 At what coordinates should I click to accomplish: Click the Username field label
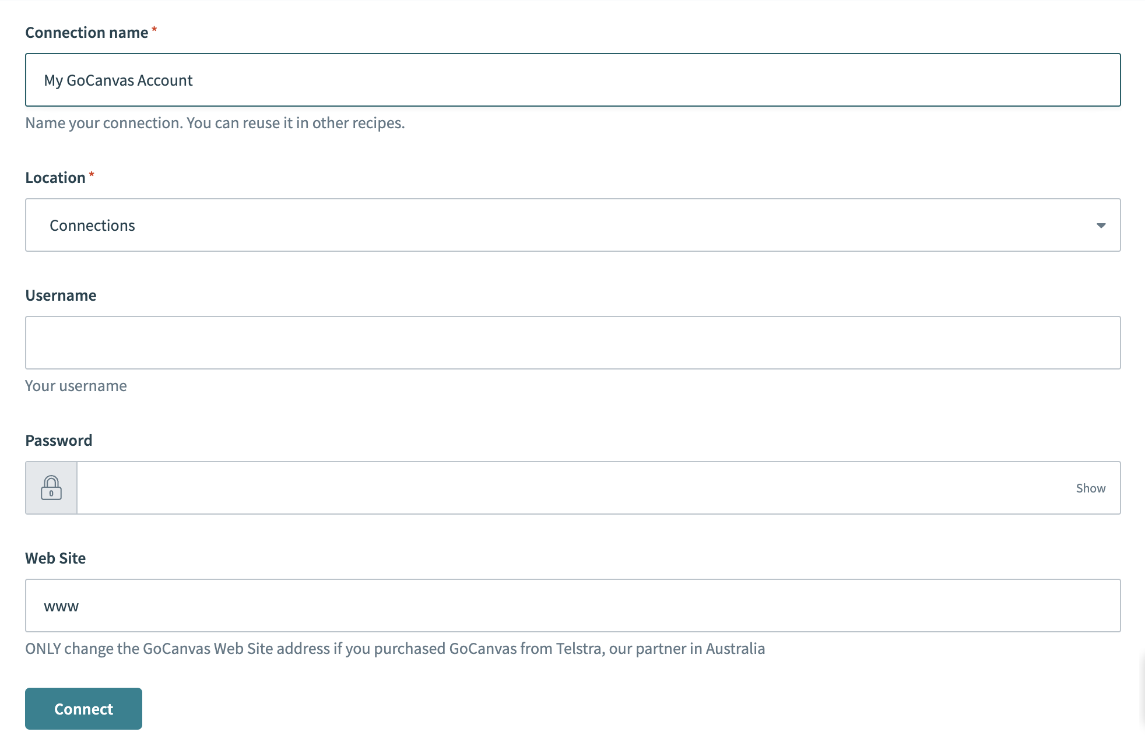click(61, 295)
